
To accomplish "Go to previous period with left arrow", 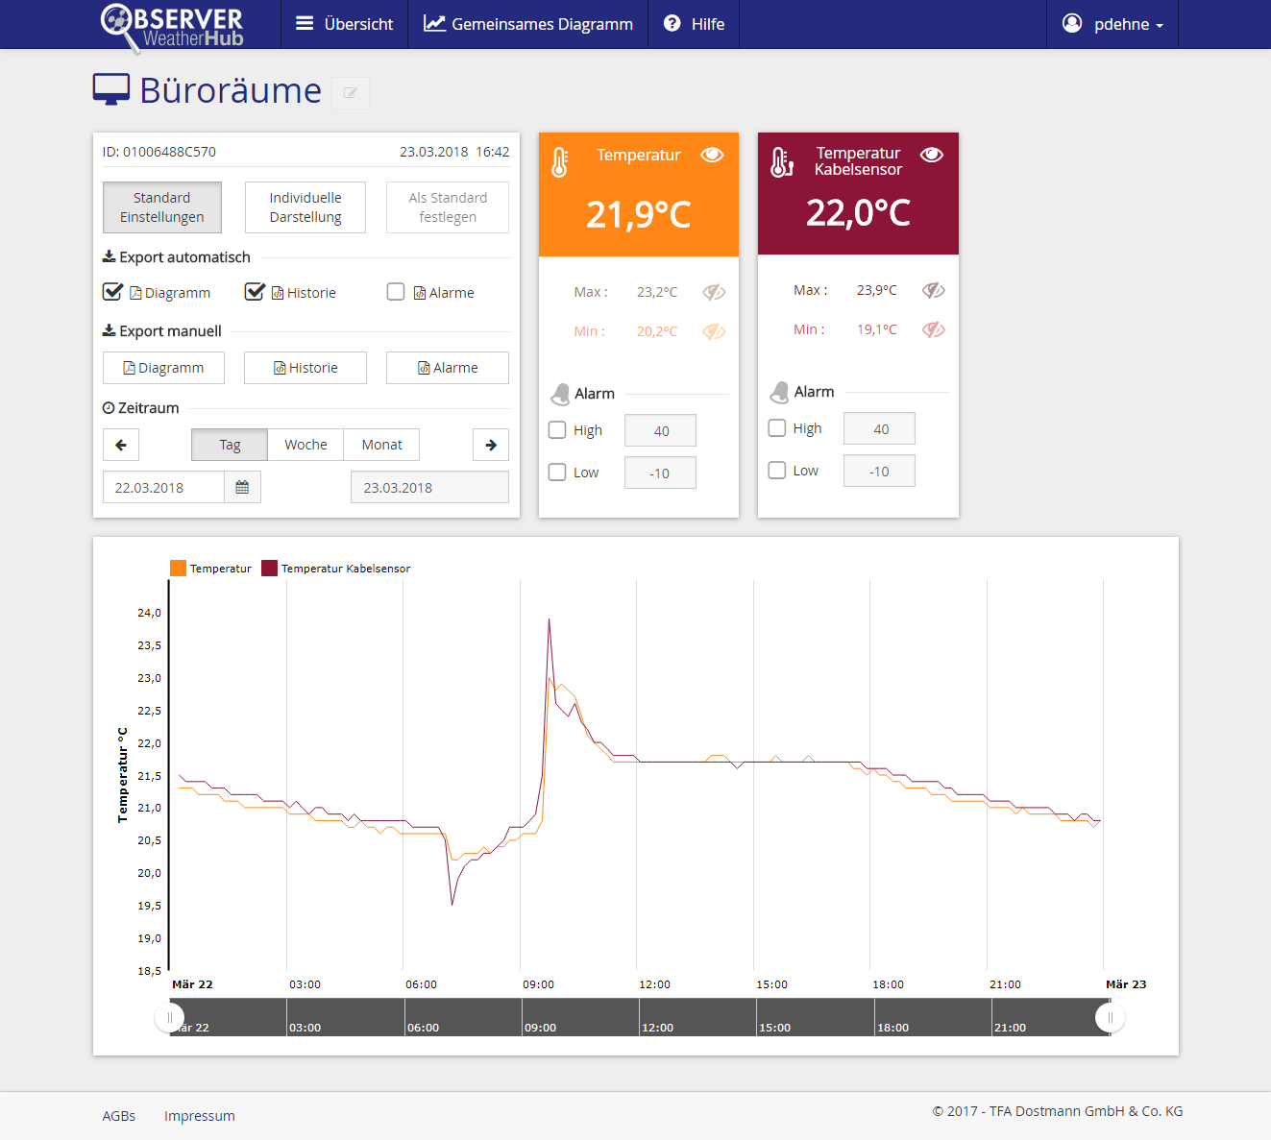I will [x=121, y=445].
